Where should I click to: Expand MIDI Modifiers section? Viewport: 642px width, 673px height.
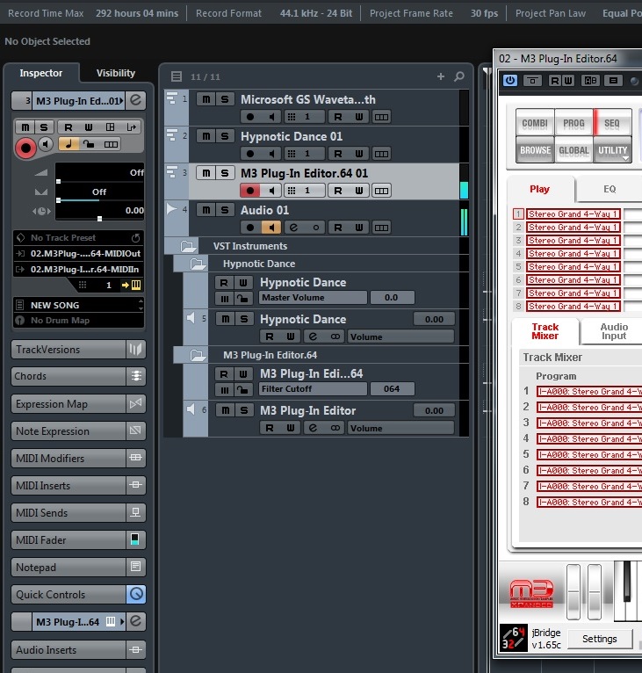[78, 458]
